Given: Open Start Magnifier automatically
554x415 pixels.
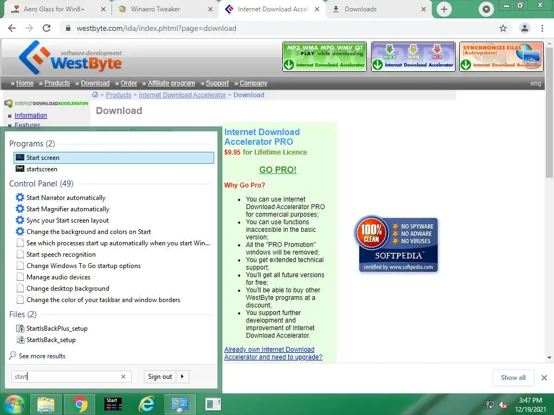Looking at the screenshot, I should (114, 209).
